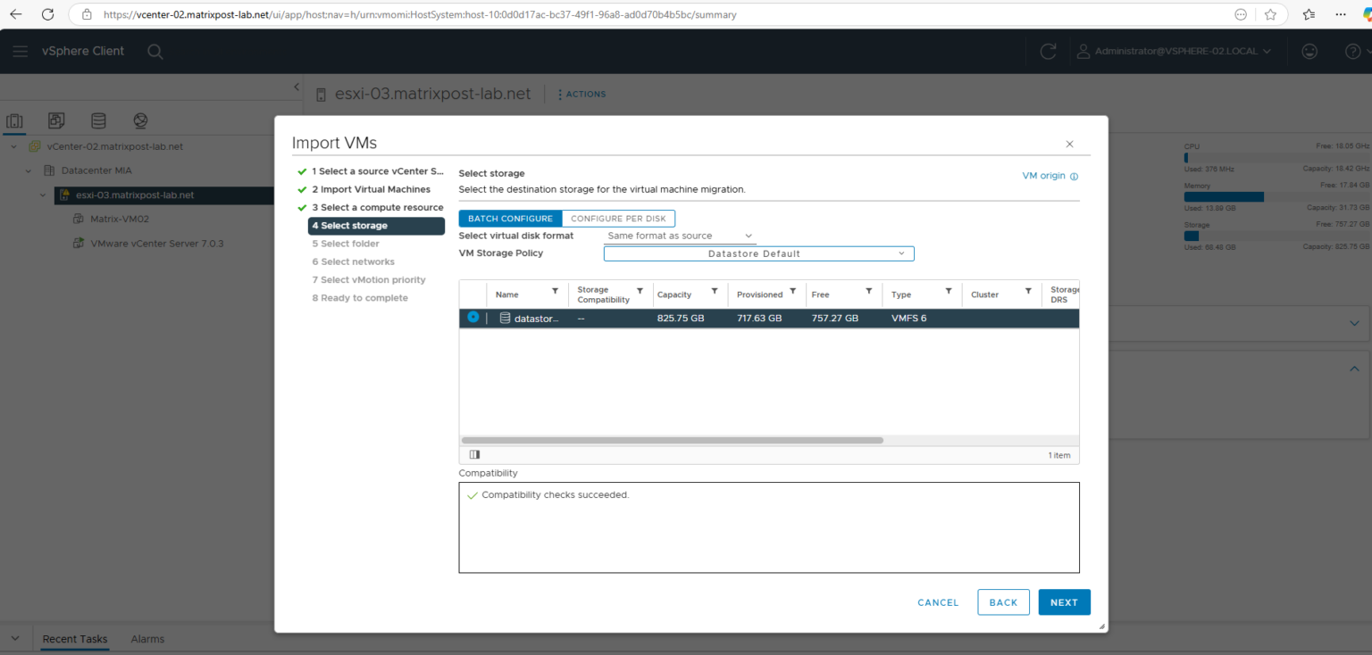Open the Networking inventory view icon
This screenshot has width=1372, height=655.
pyautogui.click(x=140, y=120)
